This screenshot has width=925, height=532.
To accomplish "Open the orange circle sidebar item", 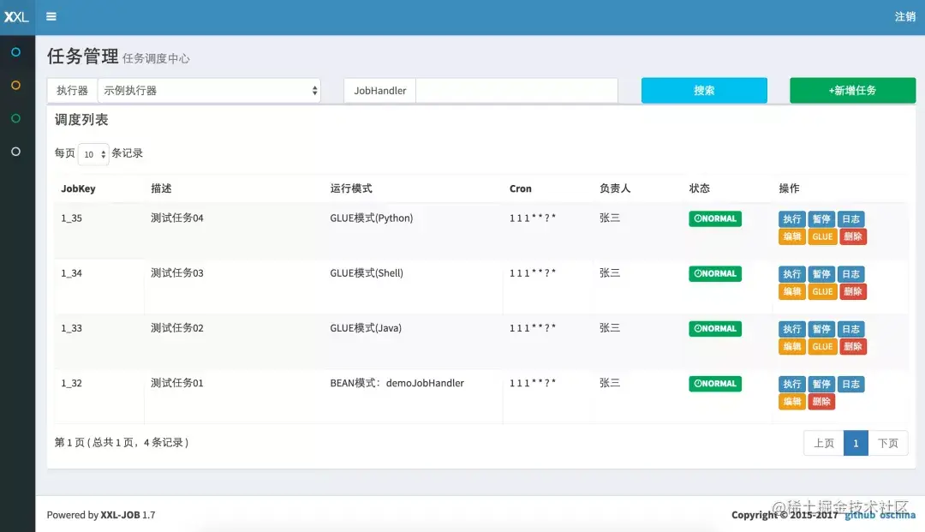I will click(16, 85).
